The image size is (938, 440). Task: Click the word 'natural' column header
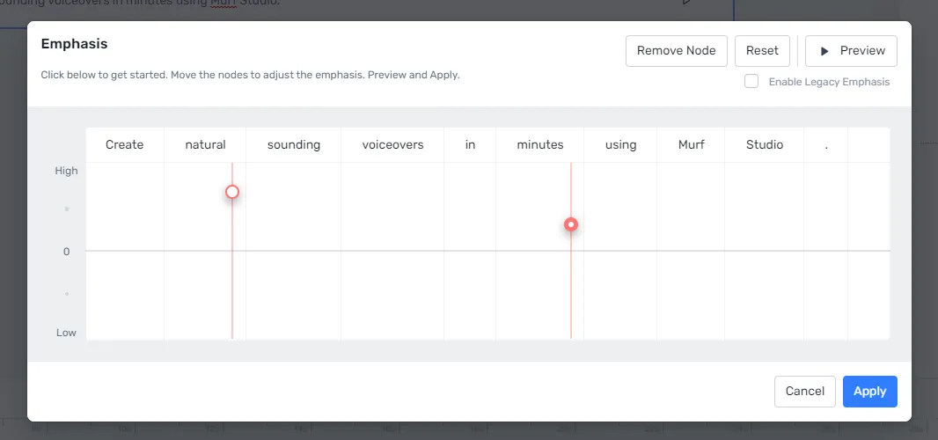point(205,145)
